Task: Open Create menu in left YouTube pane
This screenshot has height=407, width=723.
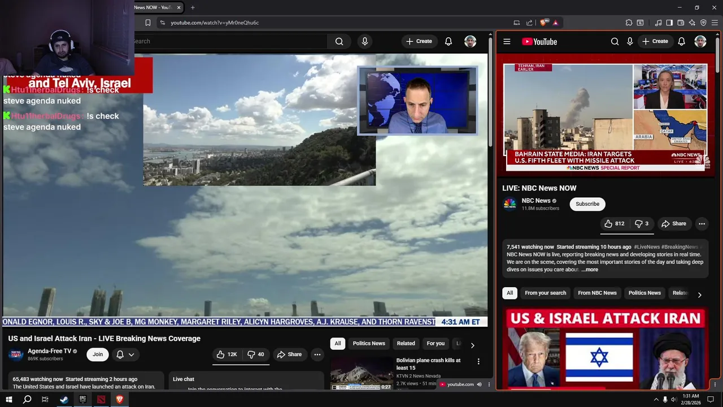Action: [419, 41]
